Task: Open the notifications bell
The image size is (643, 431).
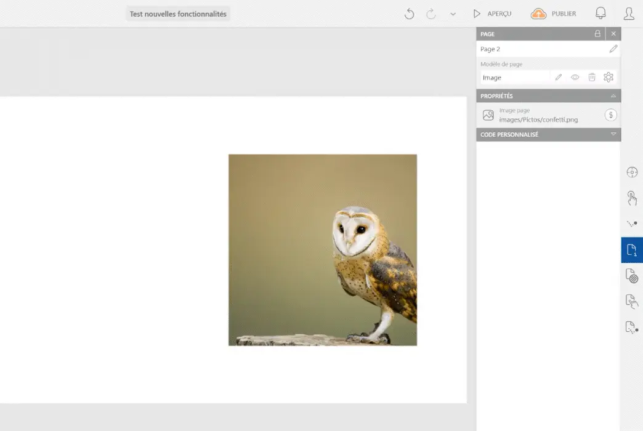Action: click(600, 14)
